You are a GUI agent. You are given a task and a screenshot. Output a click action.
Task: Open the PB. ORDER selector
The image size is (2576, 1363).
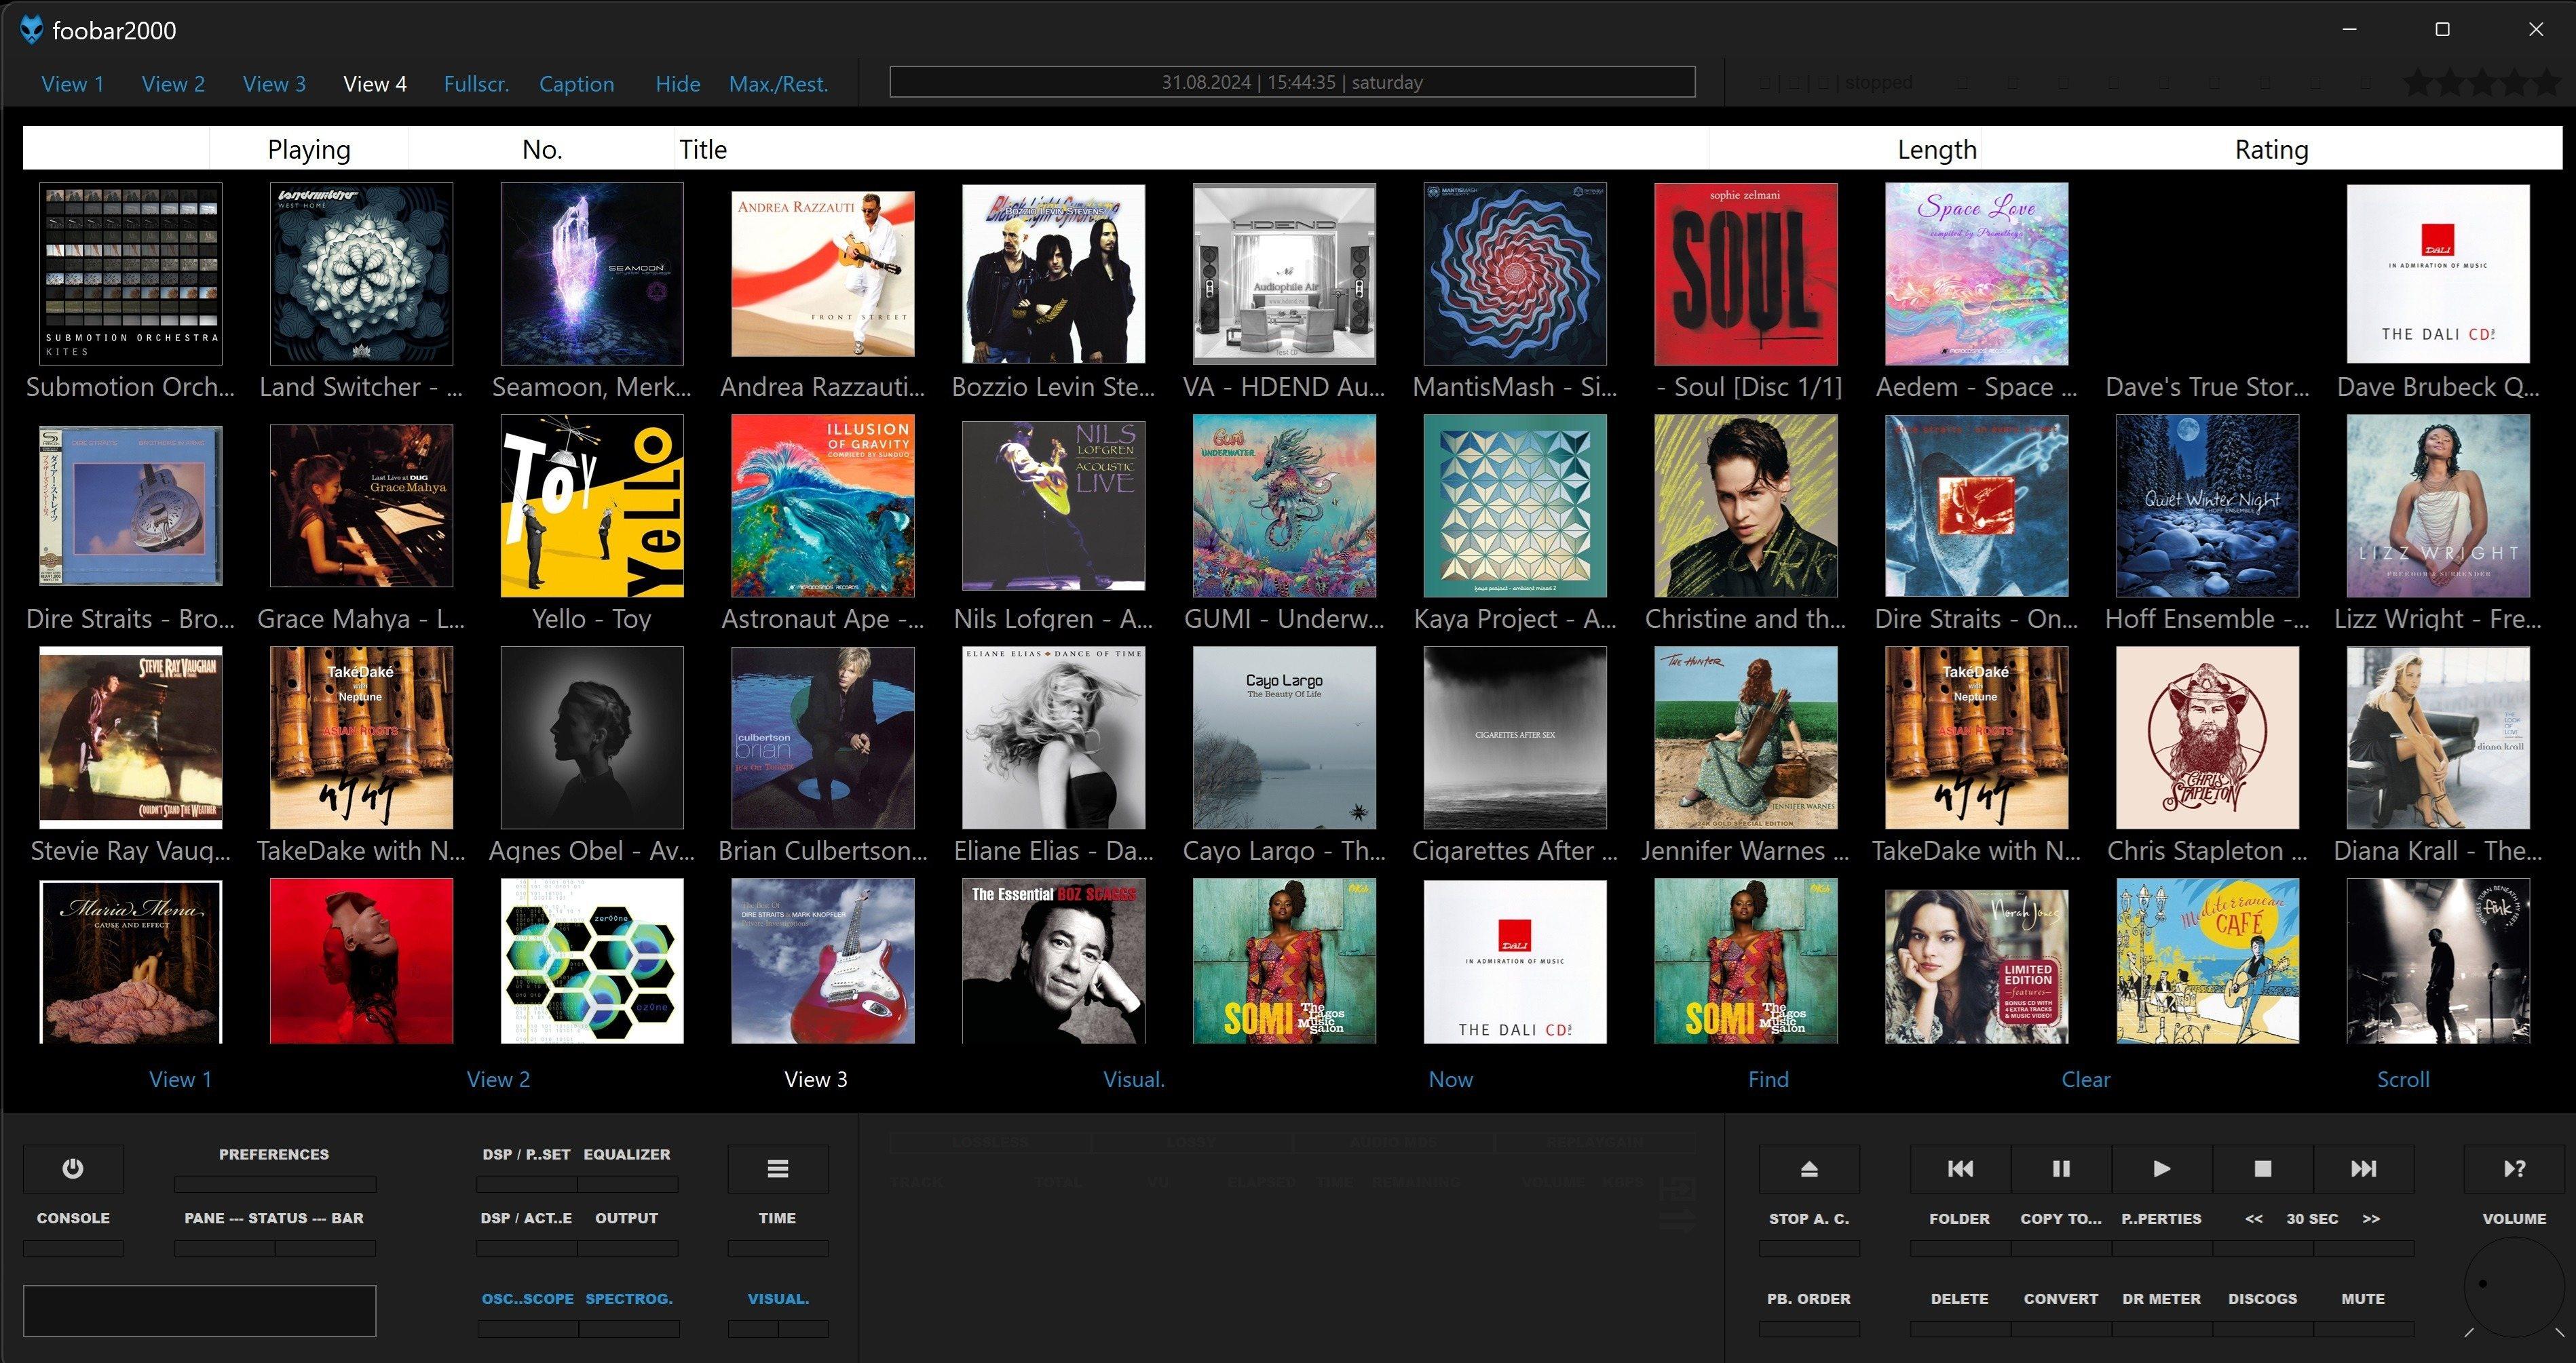coord(1809,1299)
